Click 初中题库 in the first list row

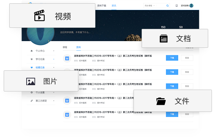(83, 61)
